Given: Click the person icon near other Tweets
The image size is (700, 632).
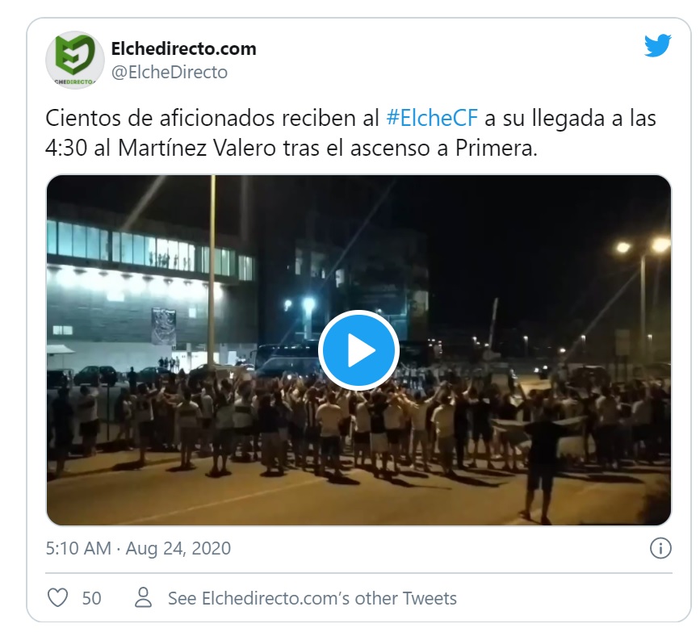Looking at the screenshot, I should click(x=143, y=597).
